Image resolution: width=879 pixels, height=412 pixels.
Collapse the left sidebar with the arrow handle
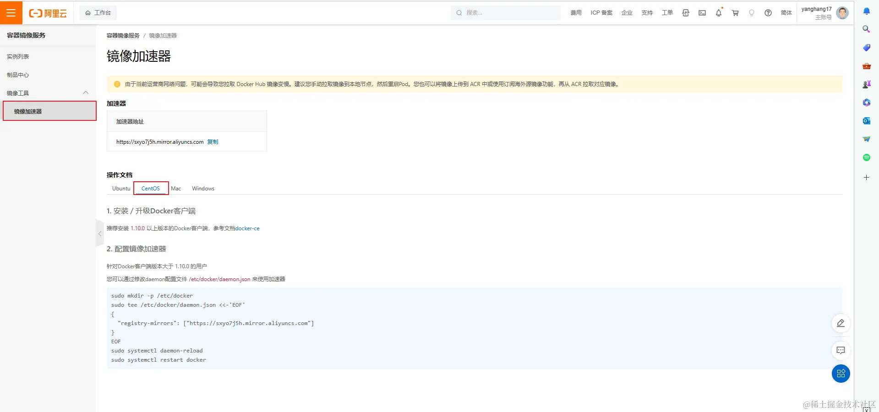(x=100, y=233)
